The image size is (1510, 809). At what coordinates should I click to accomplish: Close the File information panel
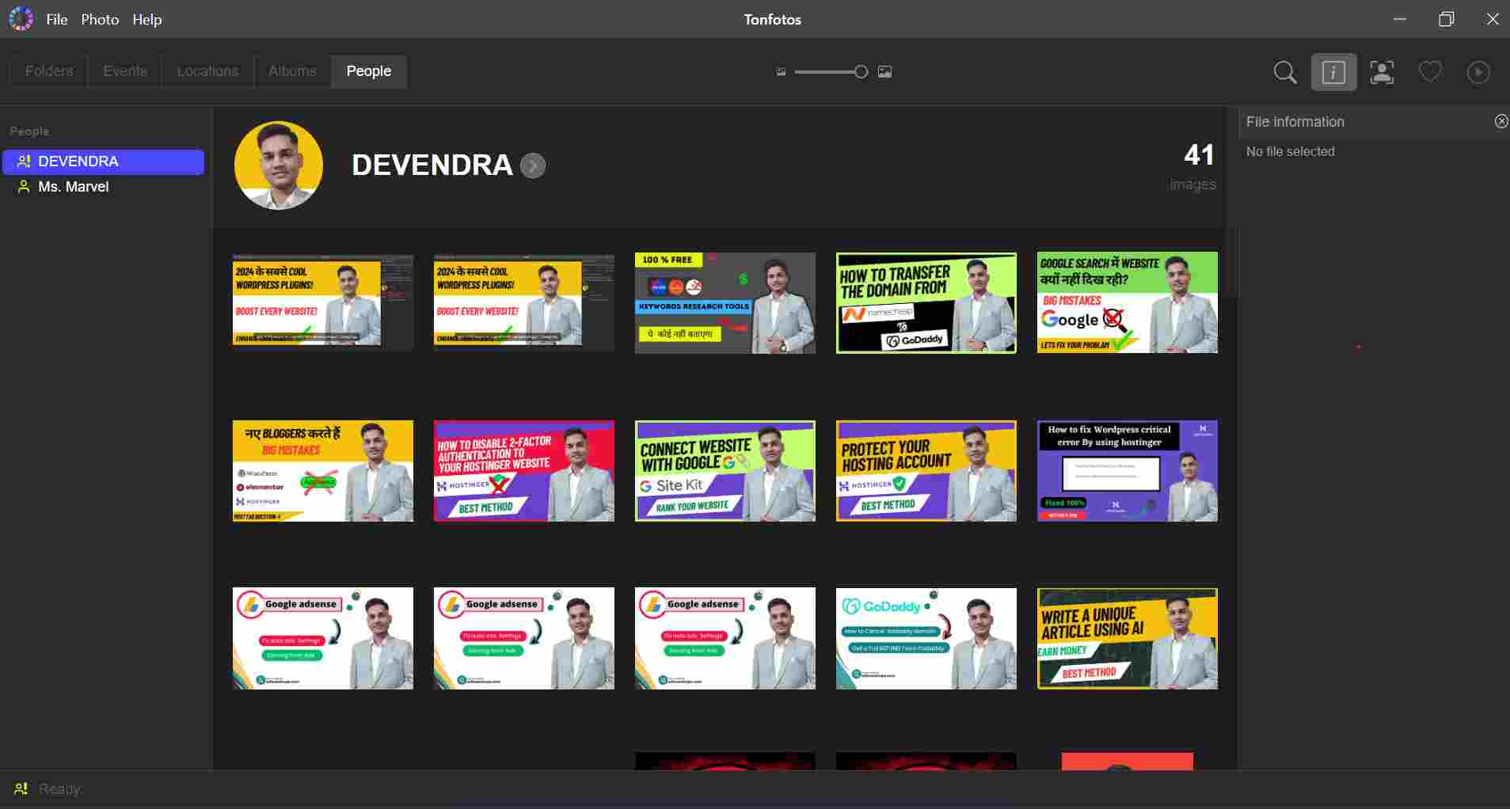(x=1500, y=121)
